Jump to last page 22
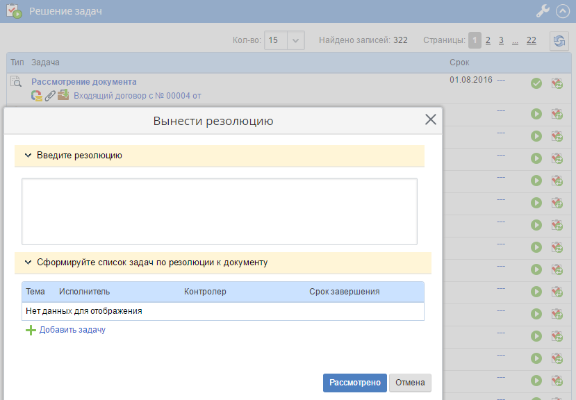 (531, 40)
